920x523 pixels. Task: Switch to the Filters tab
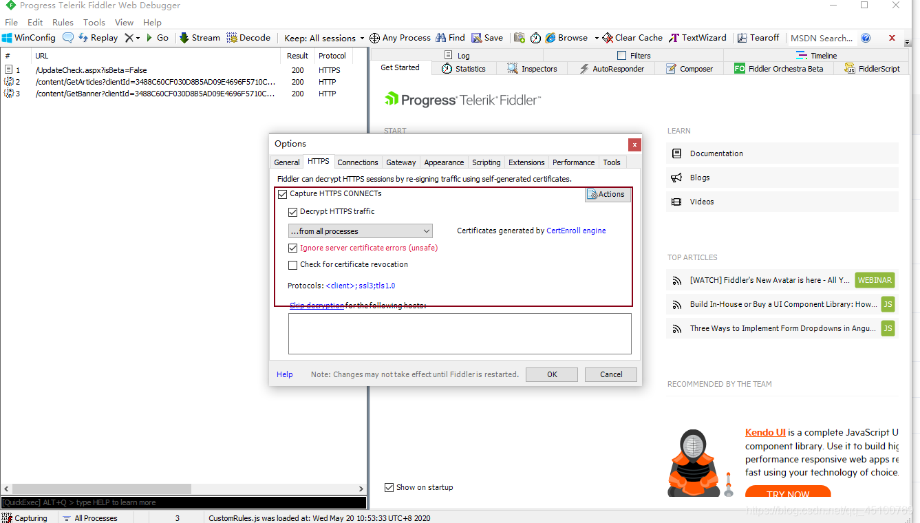pyautogui.click(x=634, y=55)
